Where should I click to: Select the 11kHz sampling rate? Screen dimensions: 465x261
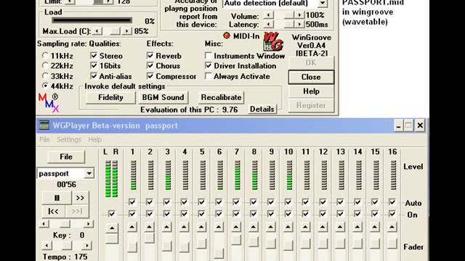[45, 55]
